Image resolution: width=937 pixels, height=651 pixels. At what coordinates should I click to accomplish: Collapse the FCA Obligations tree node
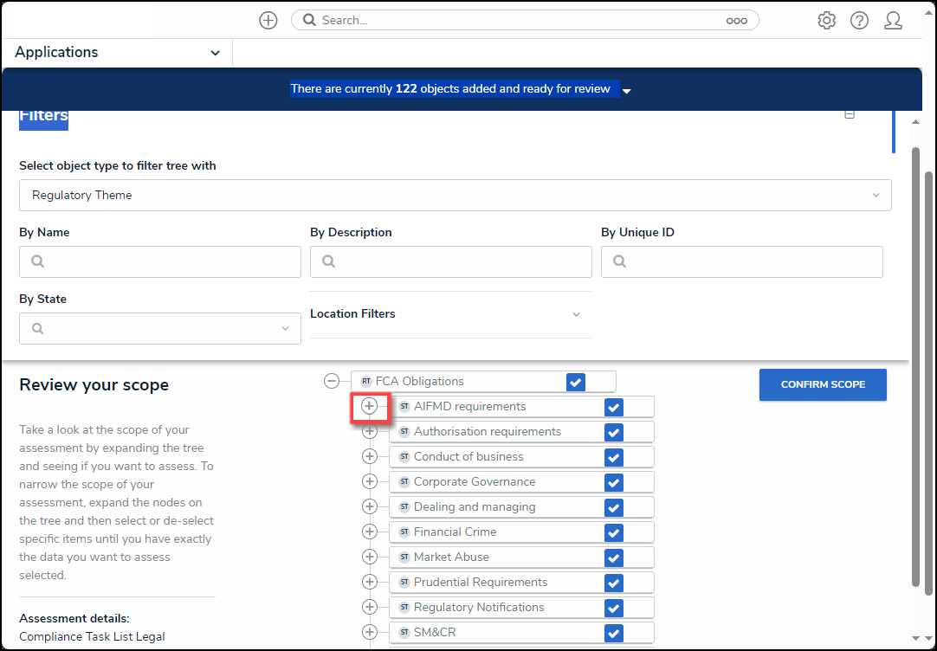(x=332, y=381)
